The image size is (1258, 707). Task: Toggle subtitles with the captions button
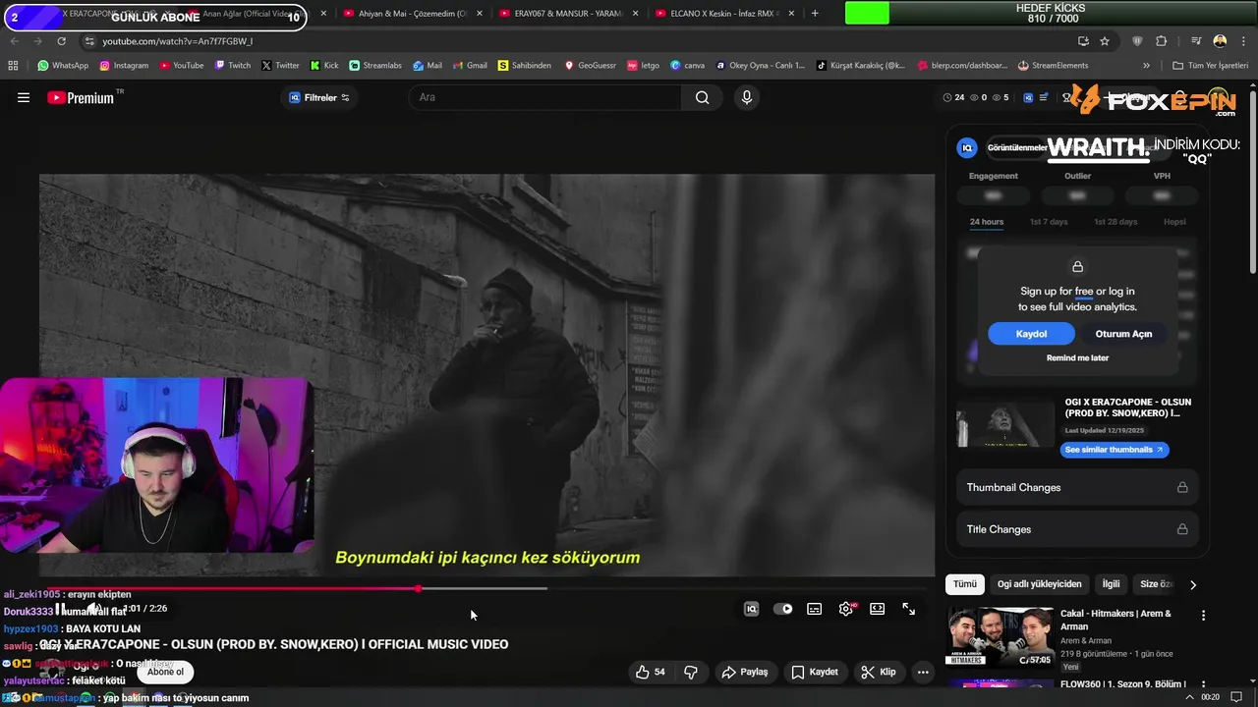tap(815, 609)
